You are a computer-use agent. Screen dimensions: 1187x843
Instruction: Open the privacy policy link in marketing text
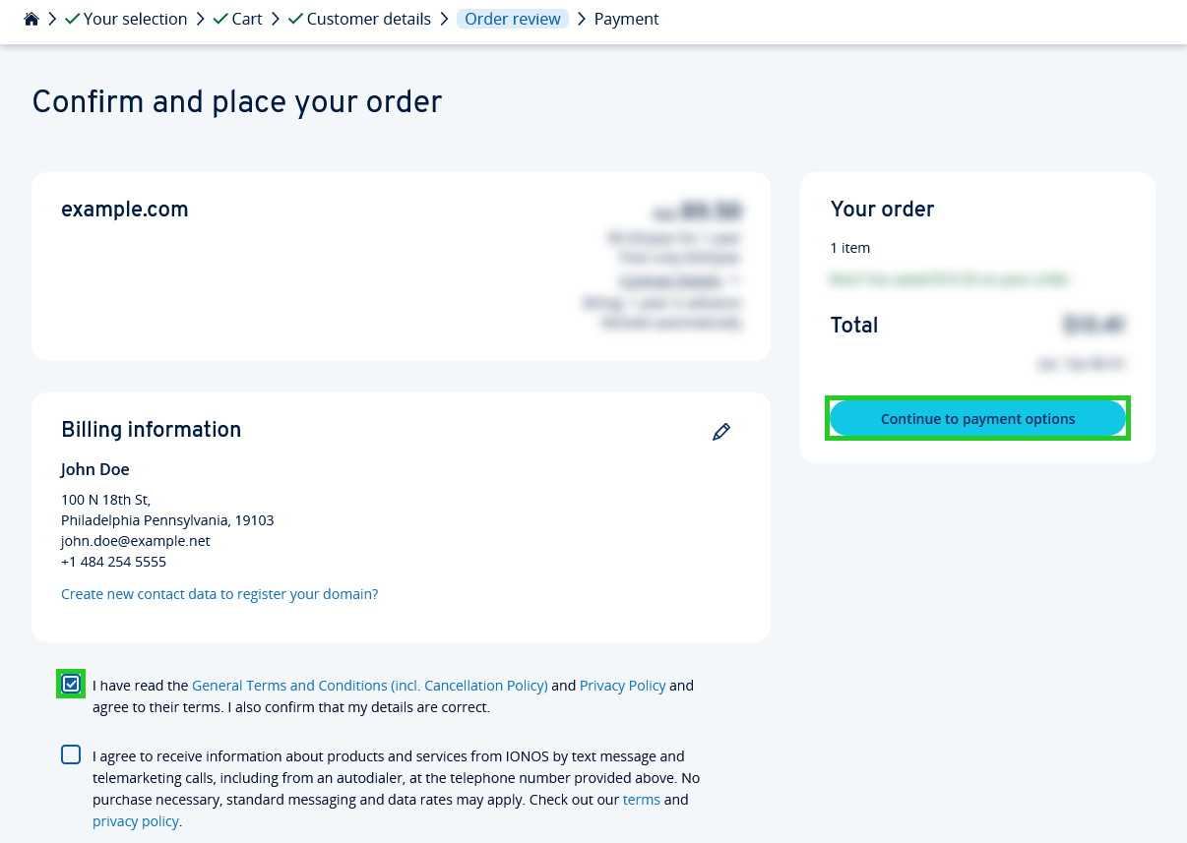point(136,820)
